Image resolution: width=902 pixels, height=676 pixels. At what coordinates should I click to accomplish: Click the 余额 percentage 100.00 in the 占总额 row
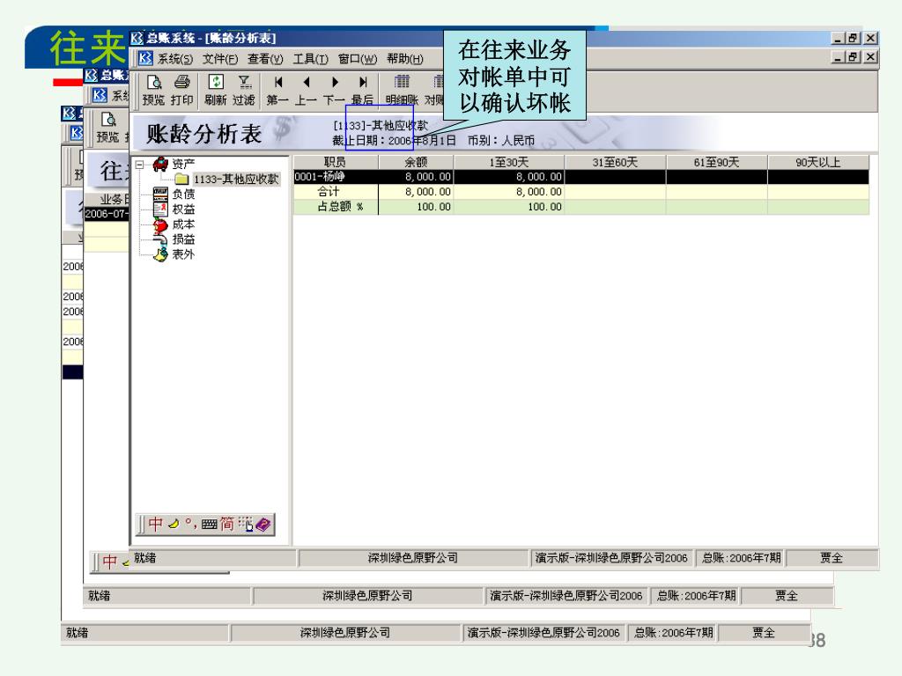point(433,207)
